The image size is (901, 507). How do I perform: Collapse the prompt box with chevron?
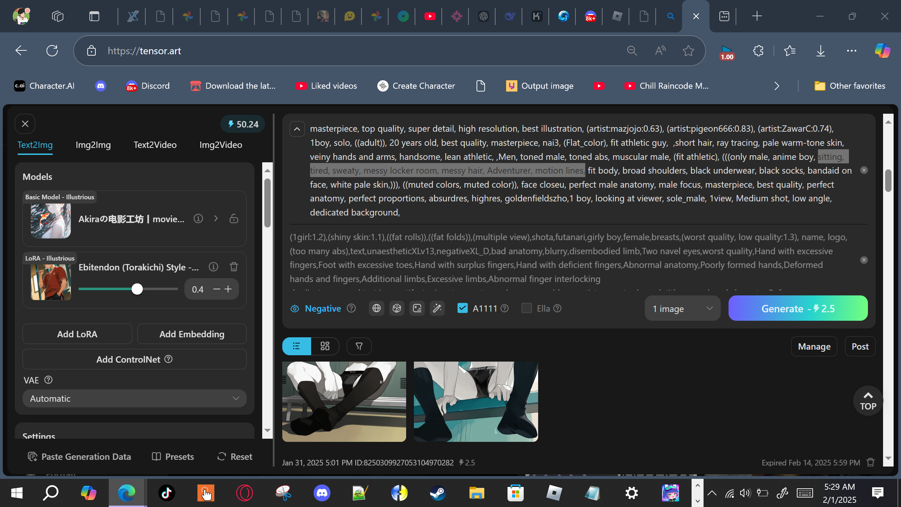297,129
